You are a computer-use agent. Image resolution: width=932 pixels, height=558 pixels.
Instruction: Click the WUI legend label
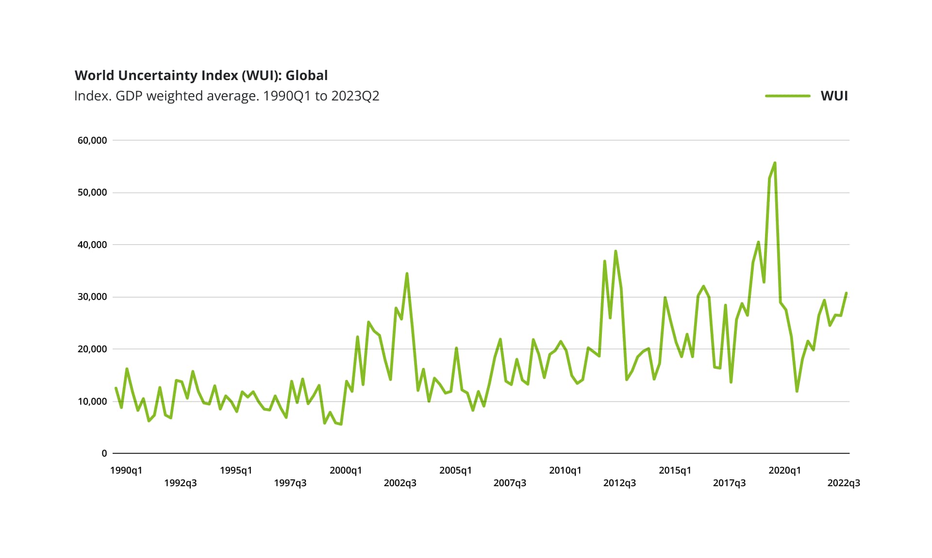click(x=834, y=96)
